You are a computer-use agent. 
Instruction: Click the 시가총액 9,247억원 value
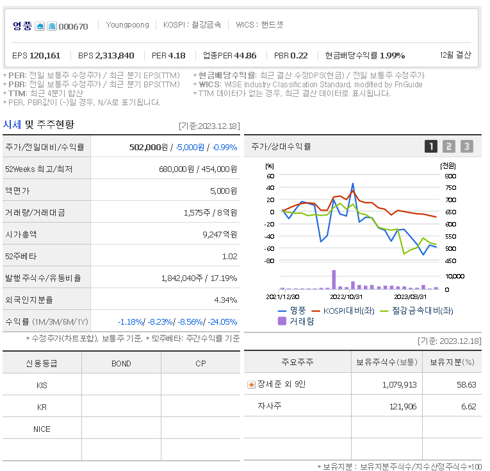click(x=220, y=235)
